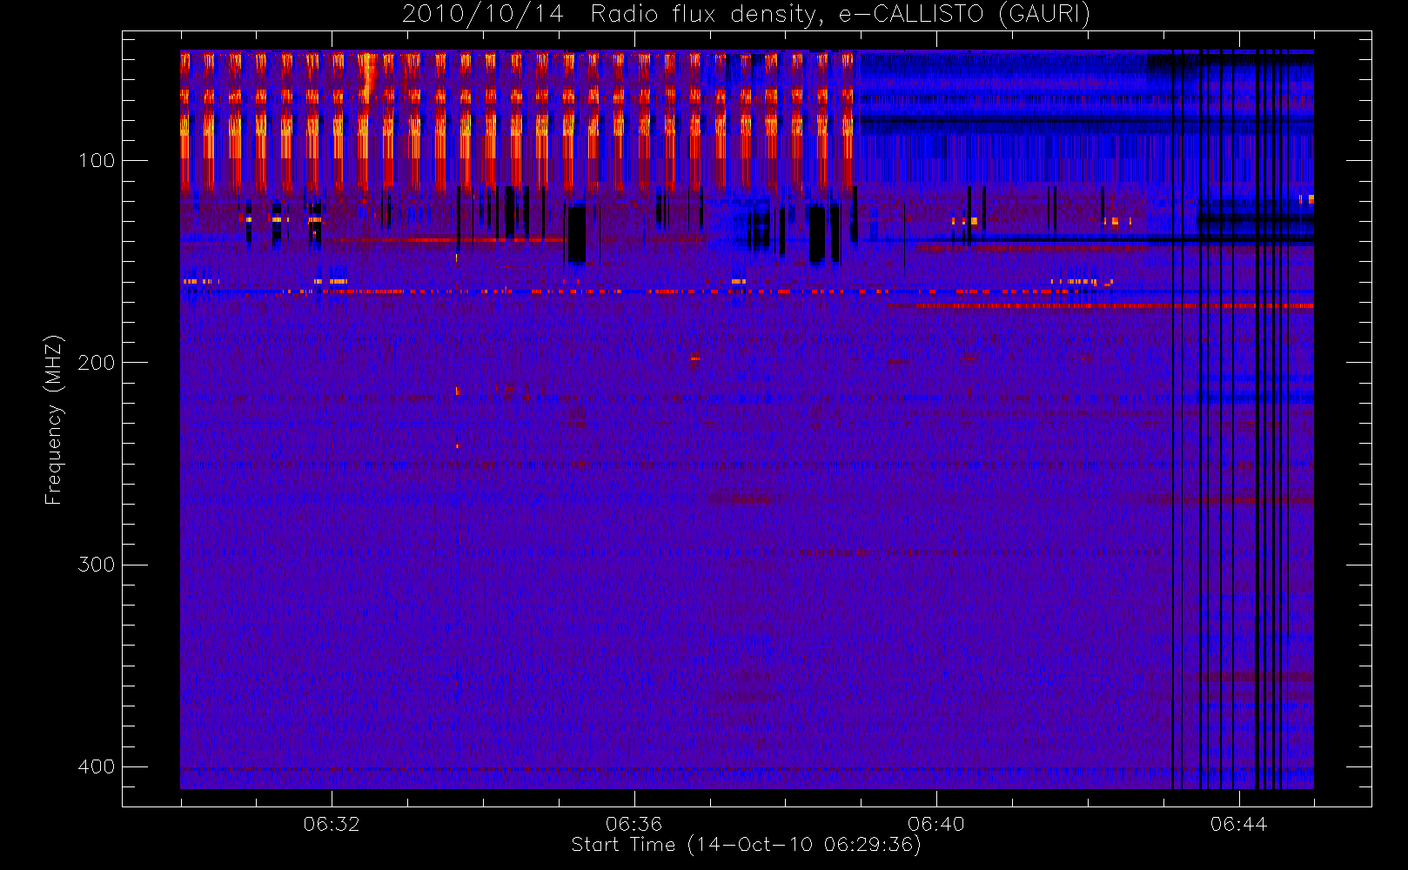Click the '100' frequency tick label
The image size is (1408, 870).
click(x=96, y=161)
